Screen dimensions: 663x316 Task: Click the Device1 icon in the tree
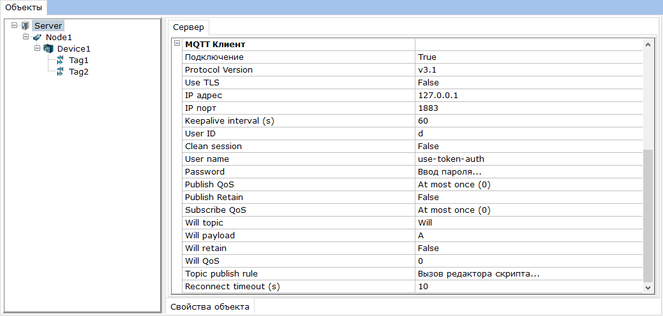48,49
